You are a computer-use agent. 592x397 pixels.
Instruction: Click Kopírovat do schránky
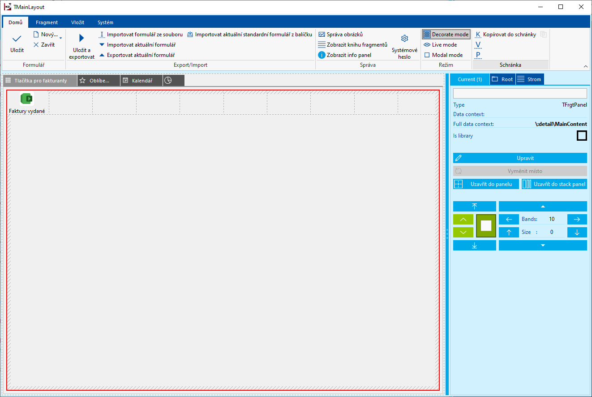coord(506,35)
